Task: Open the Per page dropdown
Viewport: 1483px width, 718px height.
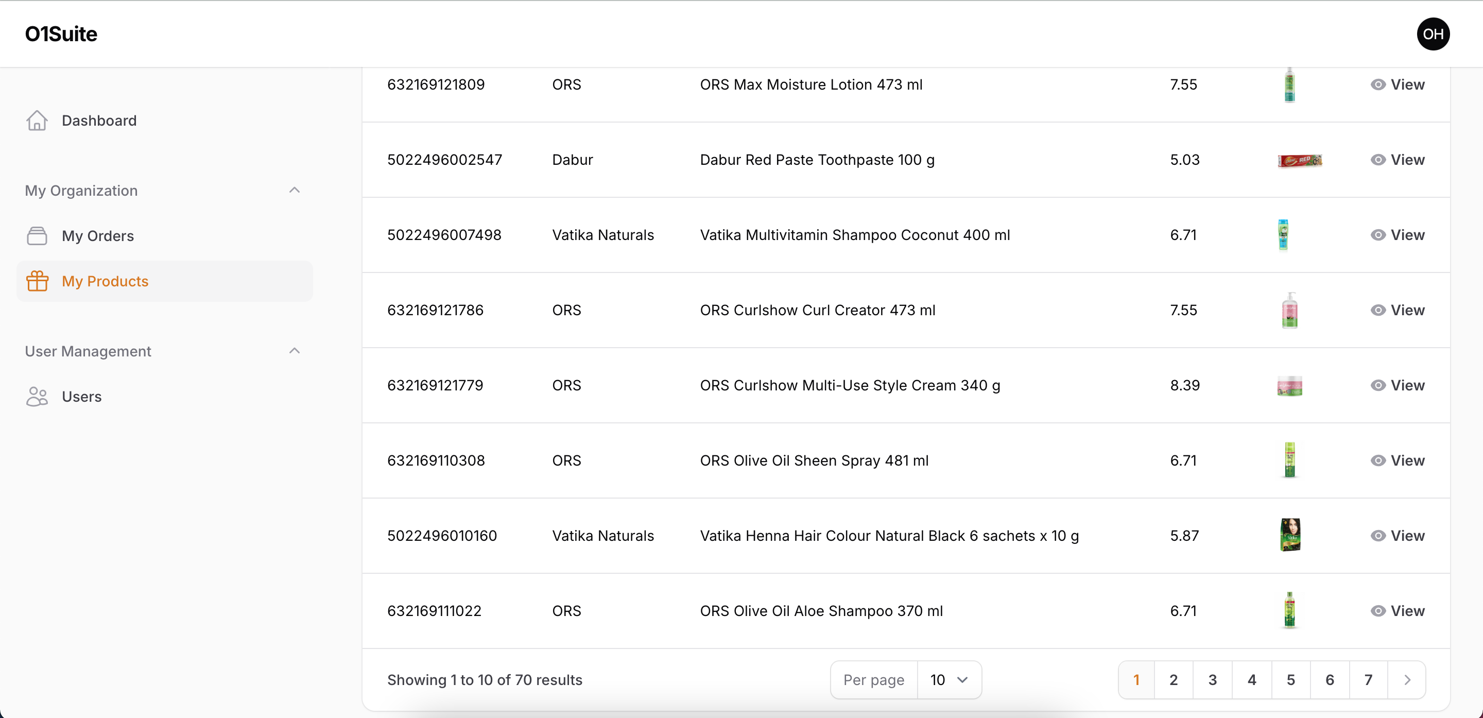Action: coord(949,680)
